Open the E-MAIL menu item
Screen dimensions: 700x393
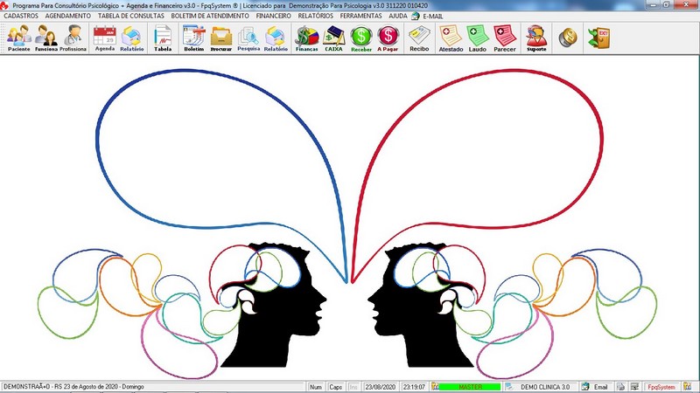point(428,16)
